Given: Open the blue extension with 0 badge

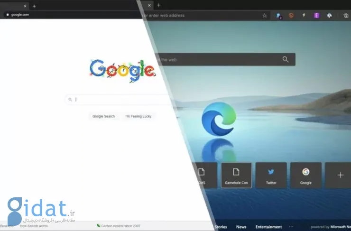Looking at the screenshot, I should (x=279, y=16).
